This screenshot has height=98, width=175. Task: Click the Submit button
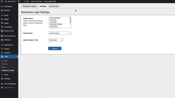click(55, 48)
